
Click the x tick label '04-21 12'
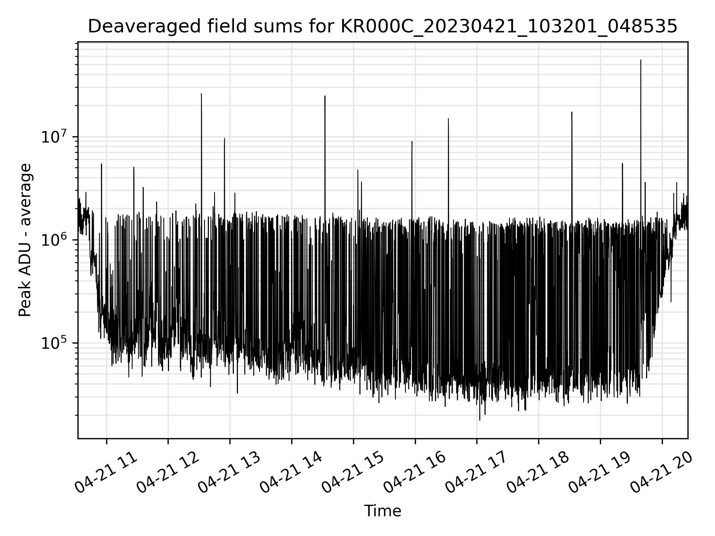point(168,473)
